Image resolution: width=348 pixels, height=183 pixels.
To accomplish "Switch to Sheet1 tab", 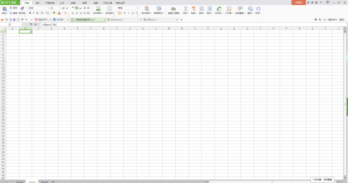I will coord(19,182).
